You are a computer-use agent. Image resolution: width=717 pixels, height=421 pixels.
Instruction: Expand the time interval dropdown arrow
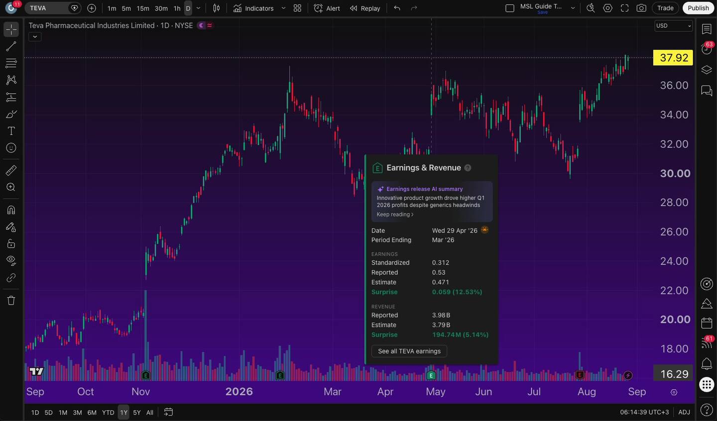(198, 8)
